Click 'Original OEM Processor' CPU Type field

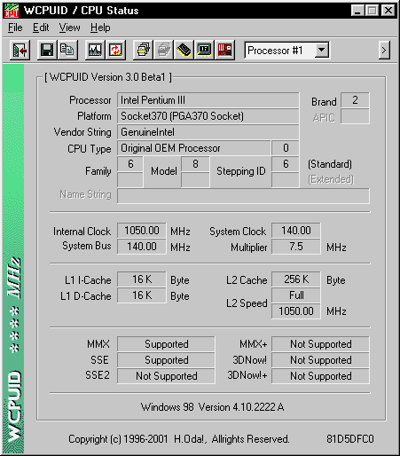[194, 148]
